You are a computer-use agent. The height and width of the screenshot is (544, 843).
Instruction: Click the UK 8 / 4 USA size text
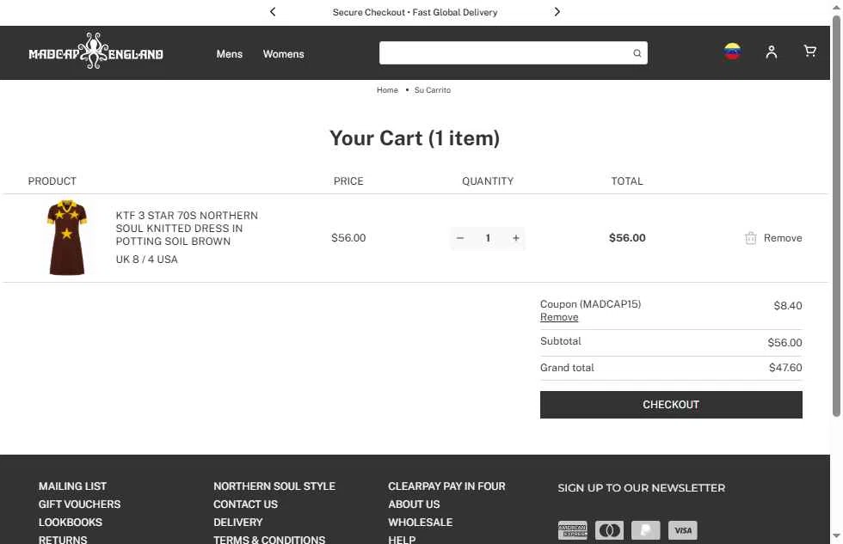click(x=147, y=260)
